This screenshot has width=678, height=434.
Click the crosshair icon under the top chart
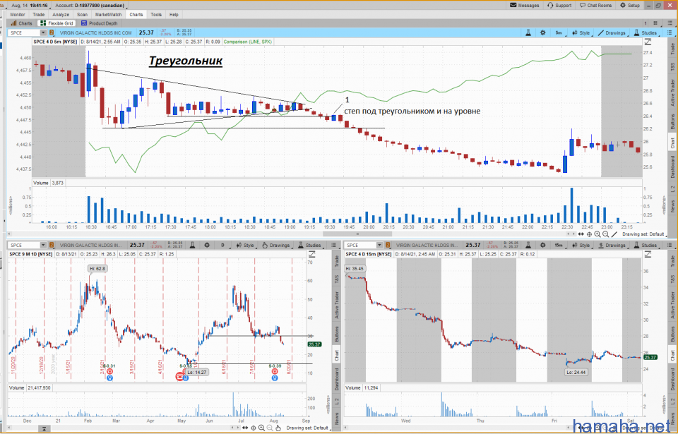[589, 234]
